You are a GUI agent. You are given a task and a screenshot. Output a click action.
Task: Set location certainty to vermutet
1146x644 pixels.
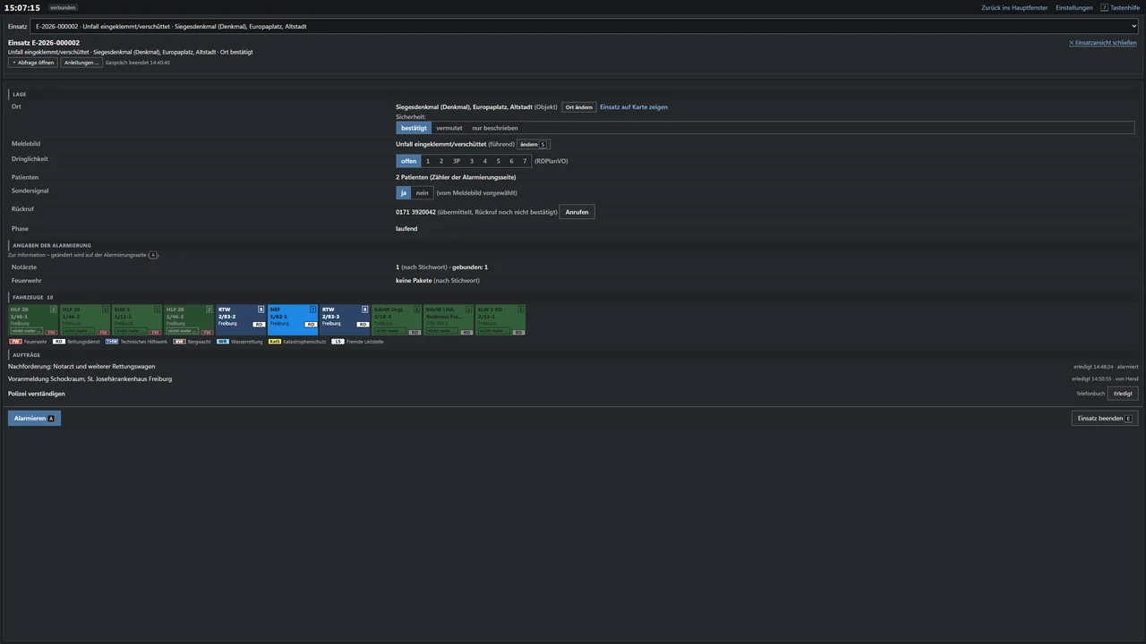(449, 128)
